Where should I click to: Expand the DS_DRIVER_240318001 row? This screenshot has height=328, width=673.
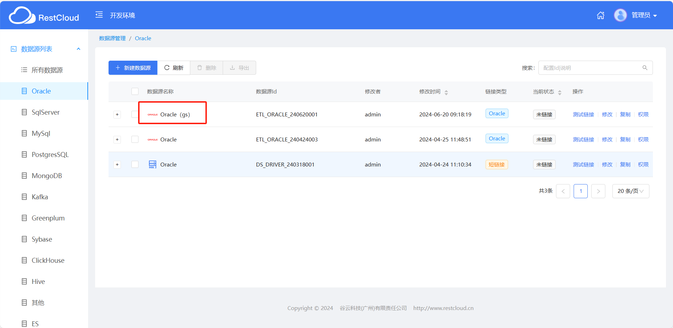117,165
